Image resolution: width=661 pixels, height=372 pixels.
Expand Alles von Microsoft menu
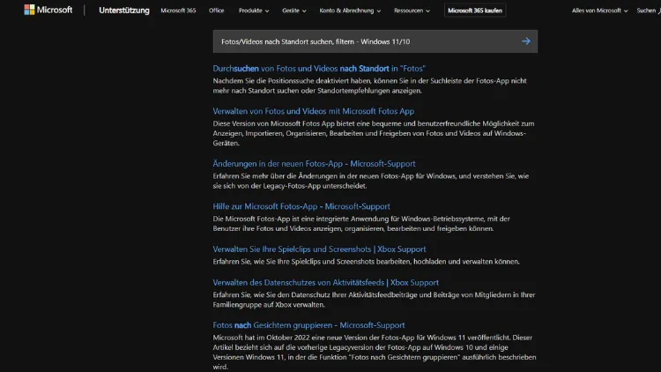click(599, 11)
